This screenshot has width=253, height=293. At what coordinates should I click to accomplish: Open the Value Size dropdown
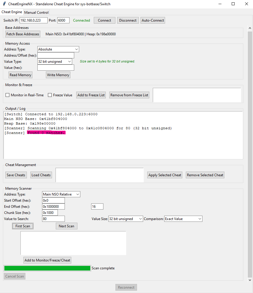(x=126, y=219)
